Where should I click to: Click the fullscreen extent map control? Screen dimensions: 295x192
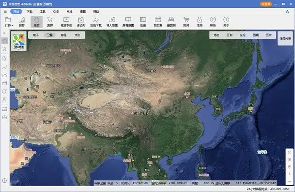point(290,160)
